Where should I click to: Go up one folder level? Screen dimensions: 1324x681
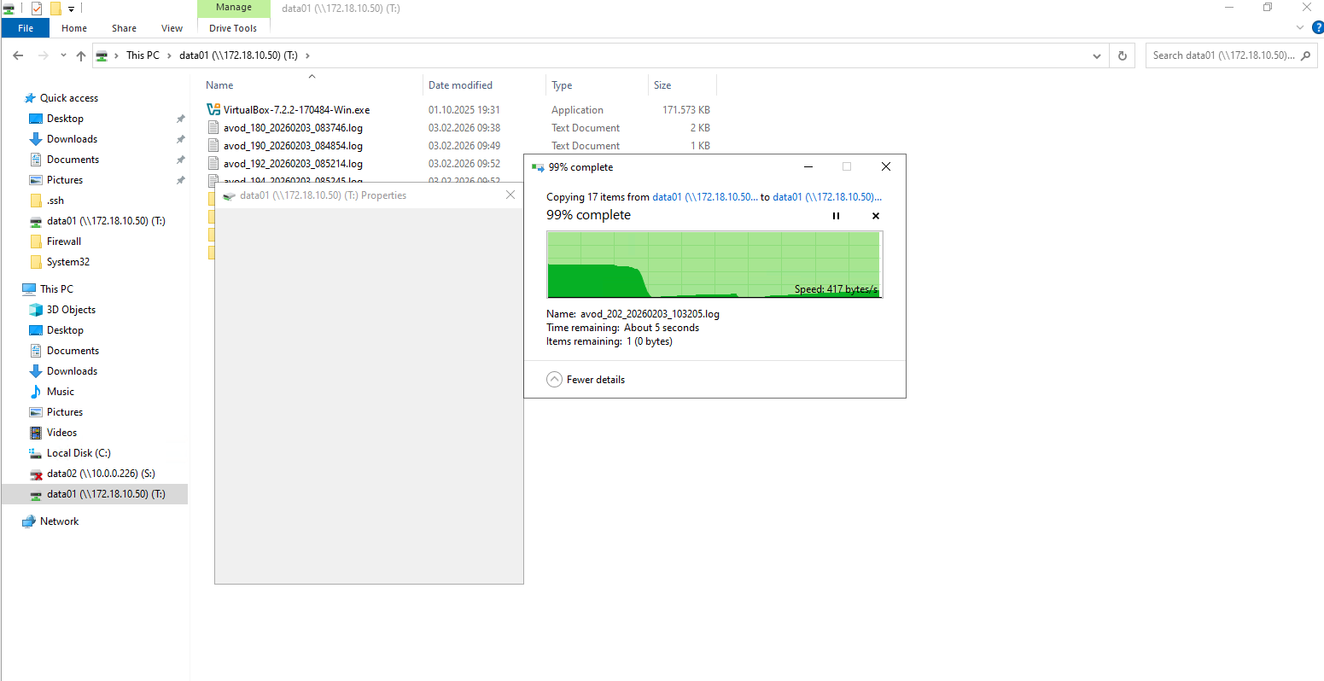pyautogui.click(x=81, y=55)
